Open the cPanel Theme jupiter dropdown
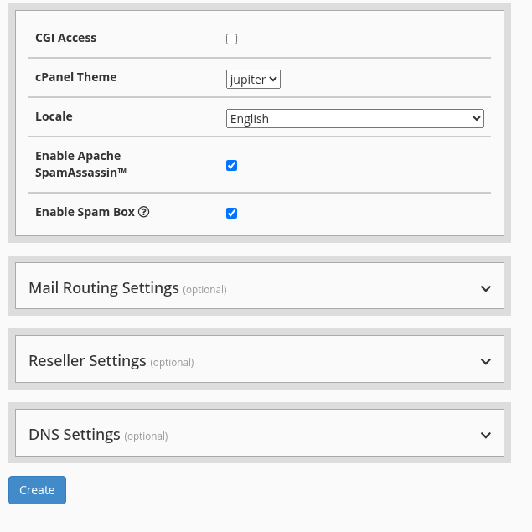This screenshot has height=532, width=532. (253, 79)
